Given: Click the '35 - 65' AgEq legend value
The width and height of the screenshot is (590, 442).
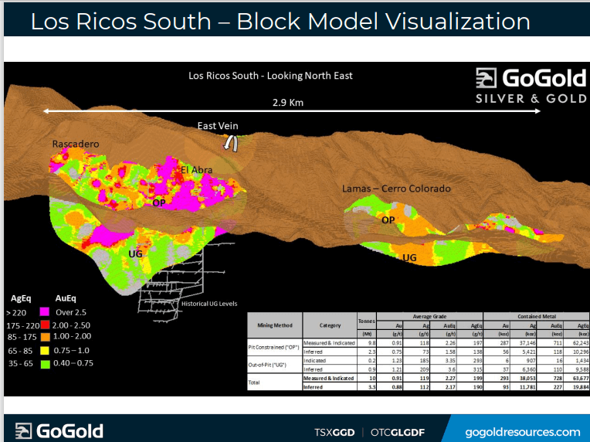Looking at the screenshot, I should pos(21,364).
